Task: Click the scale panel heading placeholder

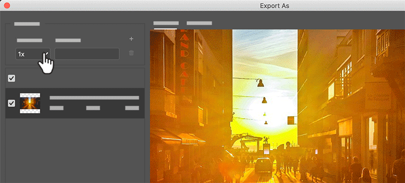Action: (27, 24)
